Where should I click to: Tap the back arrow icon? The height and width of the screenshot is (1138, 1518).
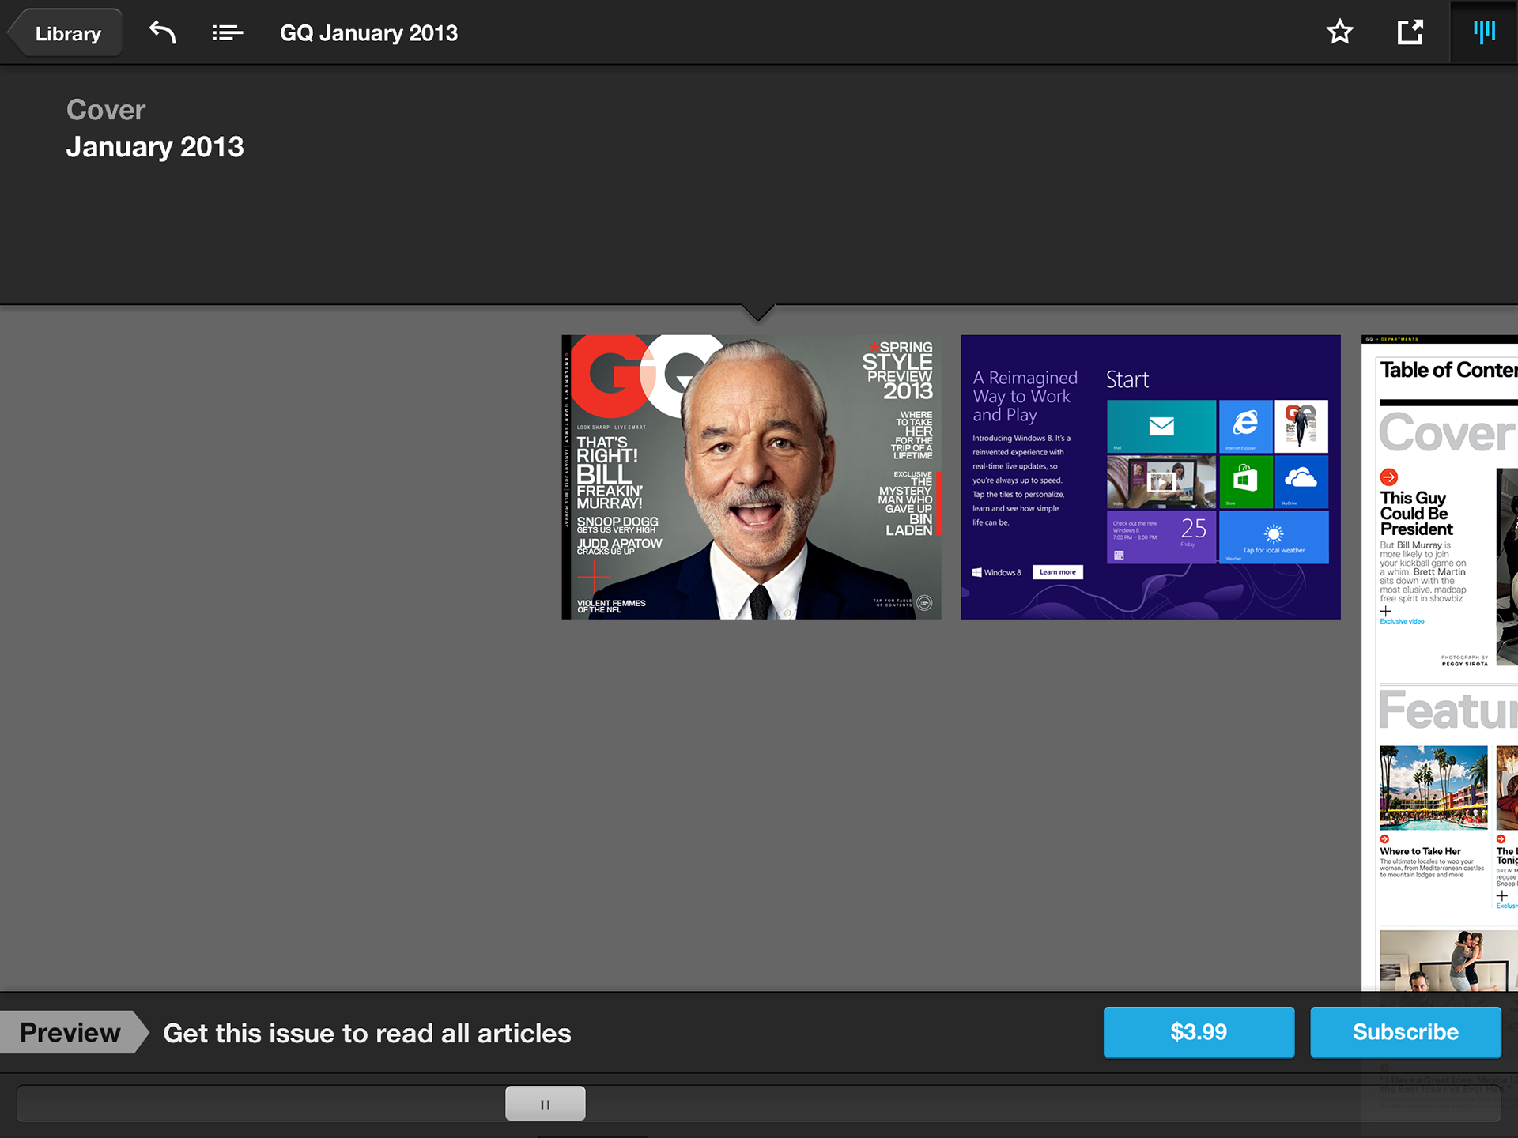(x=163, y=32)
